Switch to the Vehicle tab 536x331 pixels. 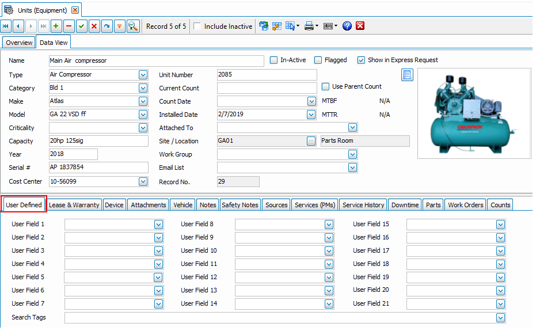(183, 205)
